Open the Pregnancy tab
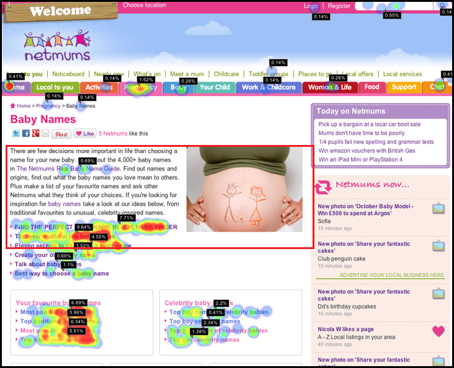 coord(140,87)
